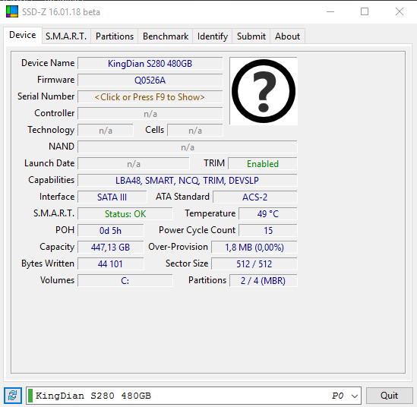This screenshot has width=417, height=407.
Task: Click the Bytes Written value 44 101
Action: click(111, 264)
